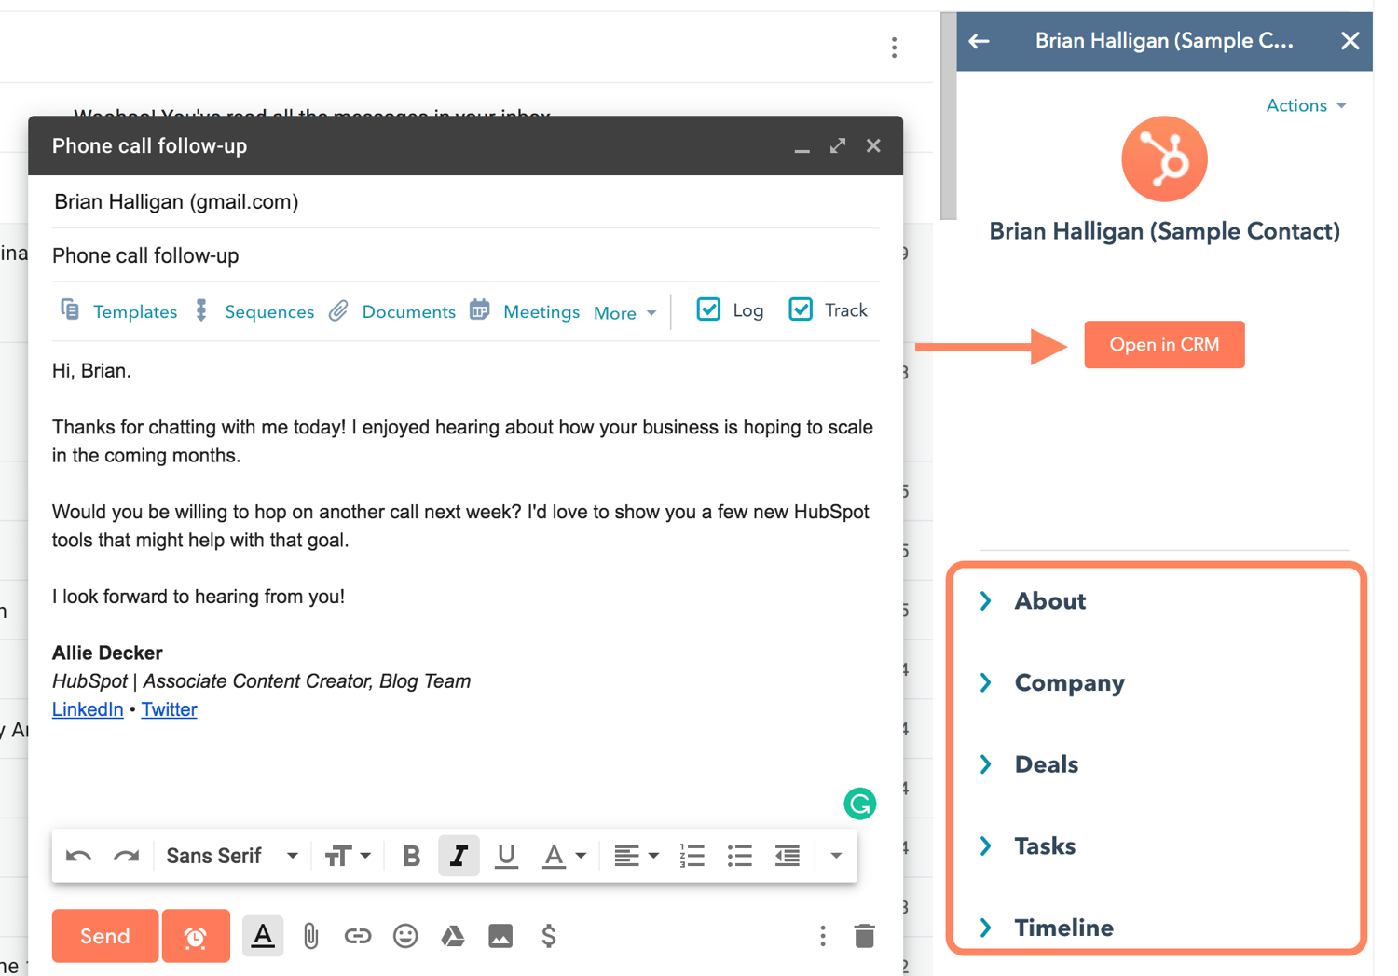Open the Grammarly assistant
The image size is (1398, 976).
tap(859, 803)
